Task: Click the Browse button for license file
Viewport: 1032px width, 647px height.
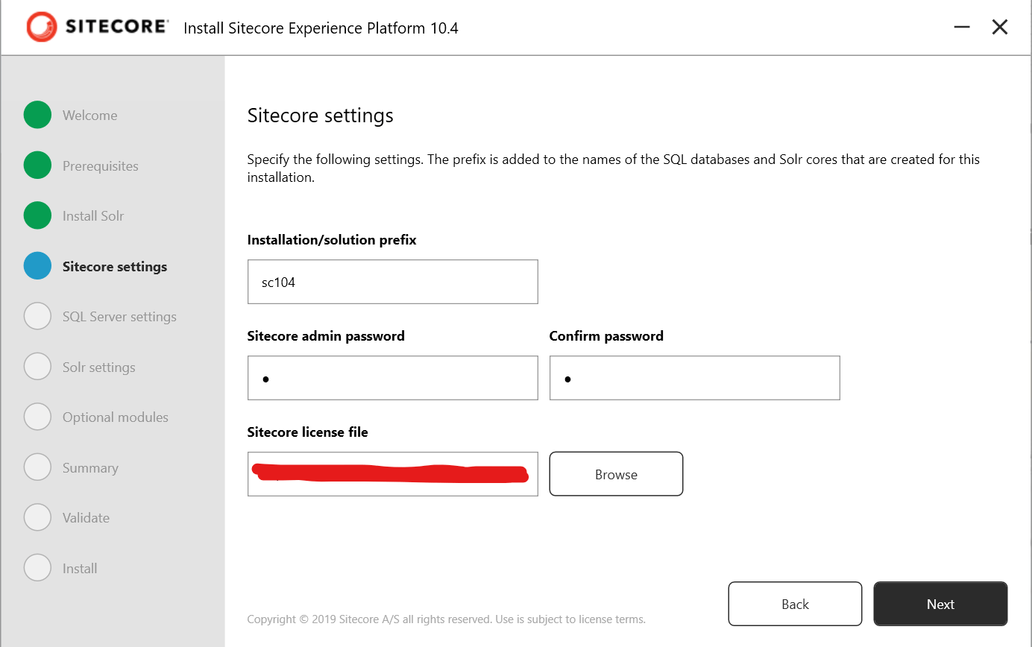Action: click(616, 474)
